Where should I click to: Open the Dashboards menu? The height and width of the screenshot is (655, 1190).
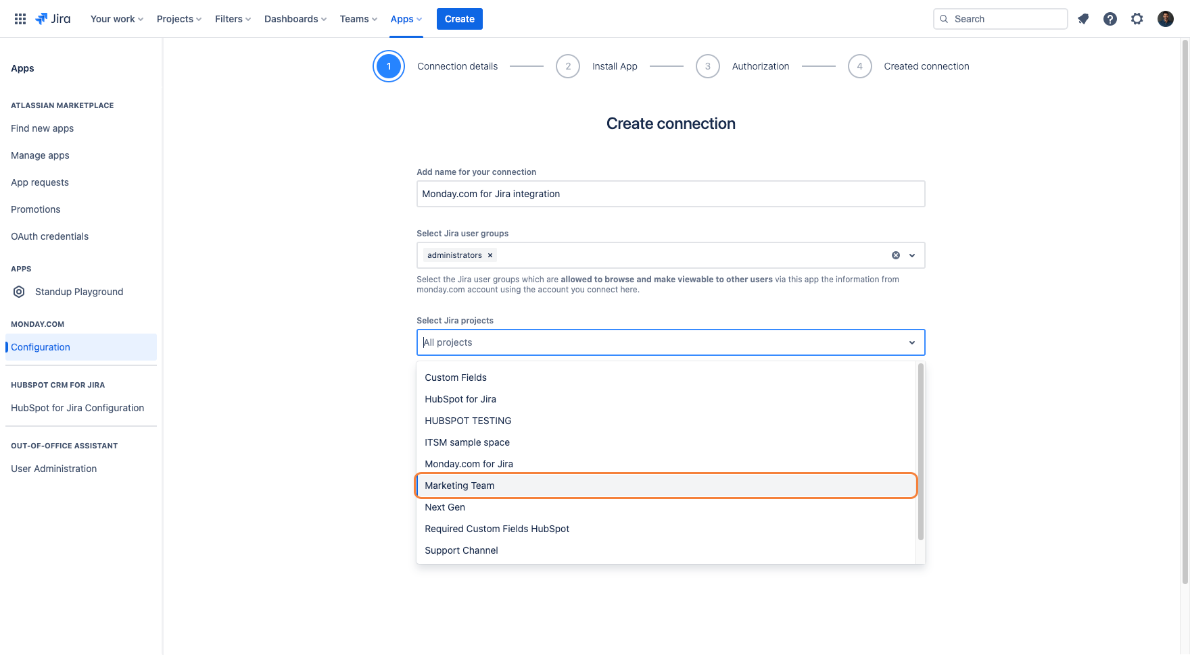tap(295, 19)
